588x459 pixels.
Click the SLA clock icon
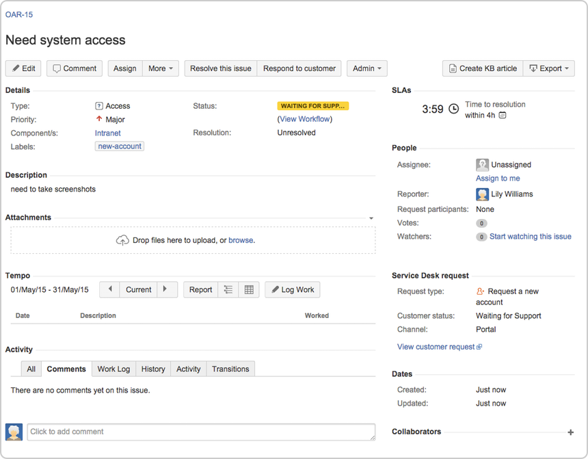coord(453,109)
